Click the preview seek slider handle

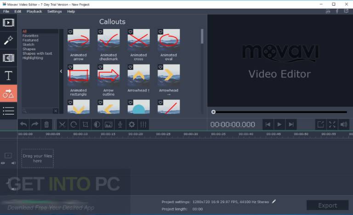[213, 112]
